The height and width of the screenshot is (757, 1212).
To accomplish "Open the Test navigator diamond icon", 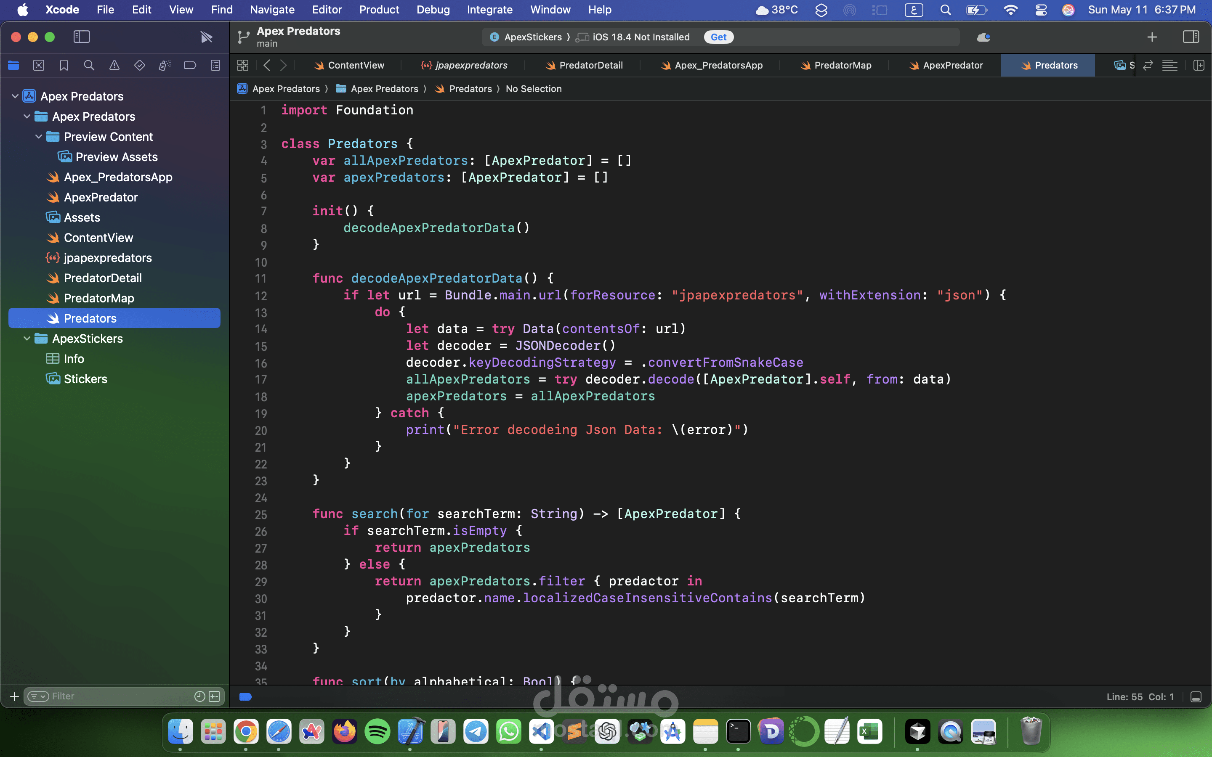I will tap(140, 65).
